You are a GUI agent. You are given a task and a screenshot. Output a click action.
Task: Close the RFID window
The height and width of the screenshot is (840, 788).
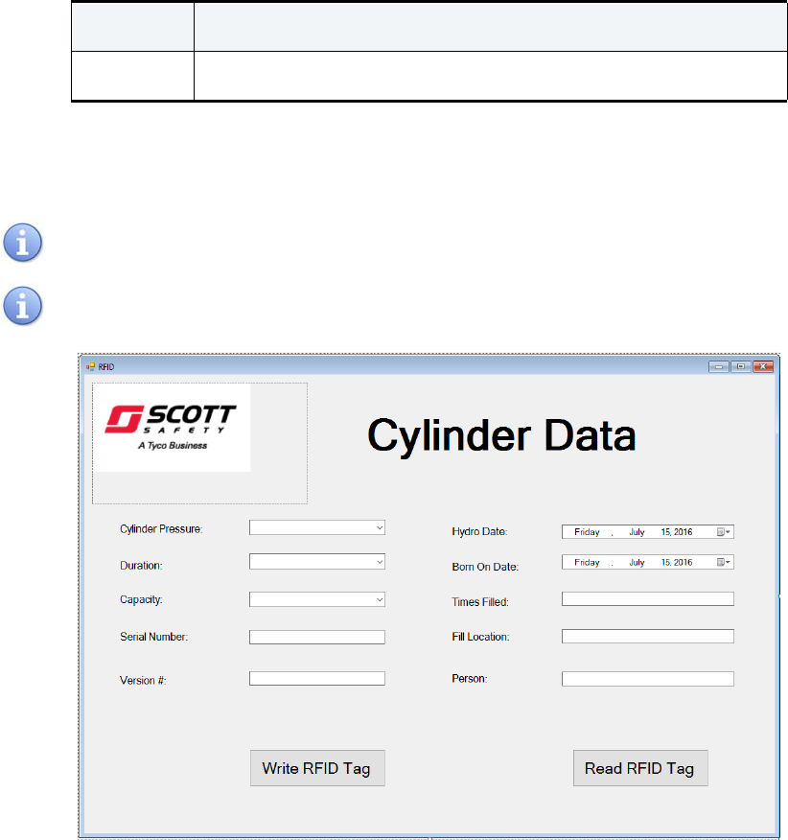pos(763,366)
